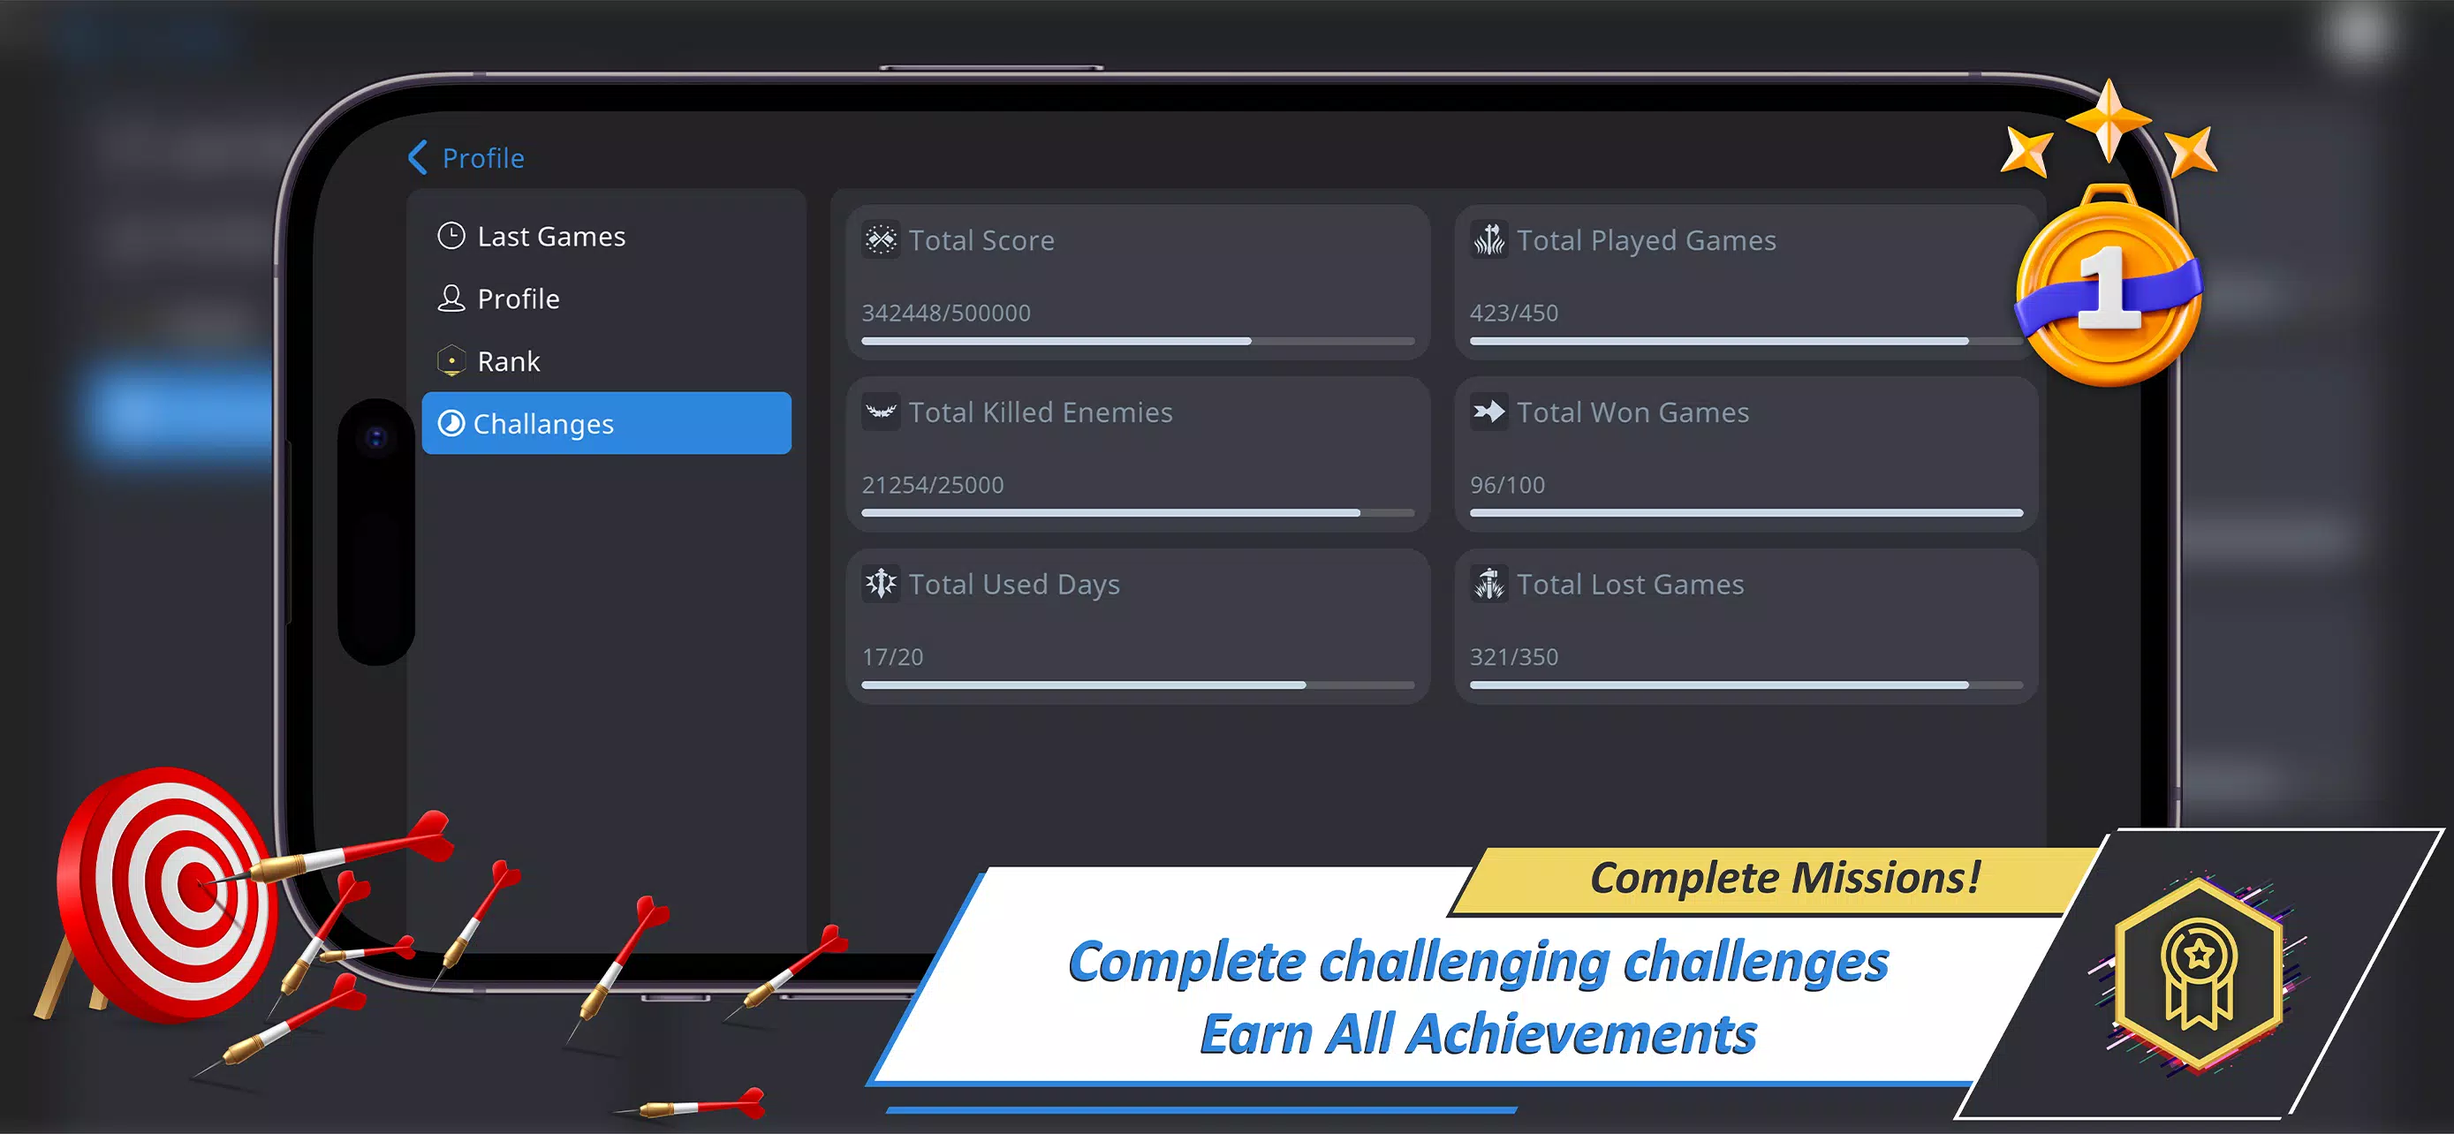The width and height of the screenshot is (2454, 1134).
Task: Toggle Last Games display
Action: (552, 235)
